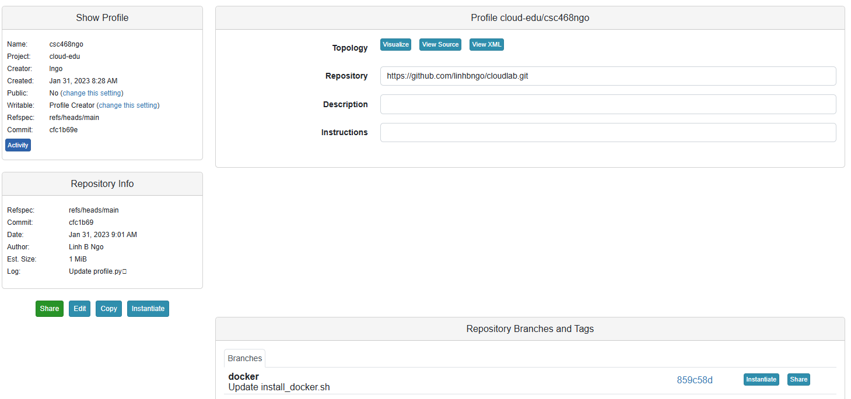
Task: Visualize the profile topology
Action: (x=395, y=45)
